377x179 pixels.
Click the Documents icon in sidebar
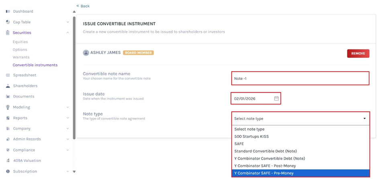8,96
